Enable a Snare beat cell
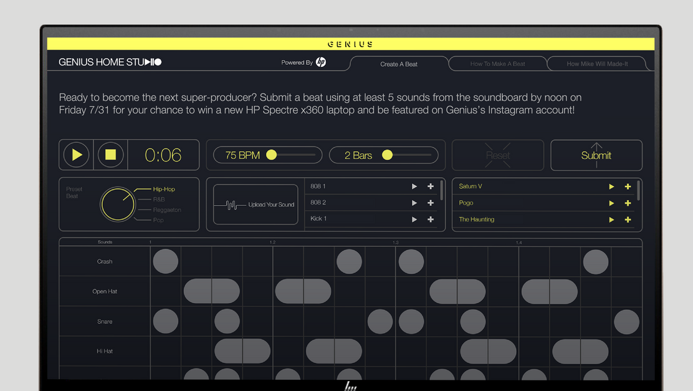 click(x=165, y=321)
